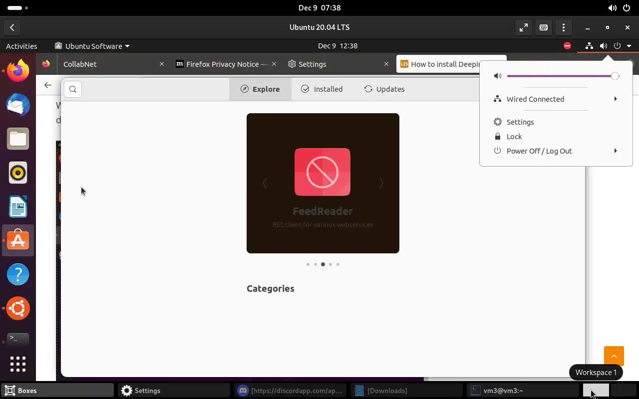This screenshot has height=399, width=639.
Task: Open the Files manager dock icon
Action: [18, 139]
